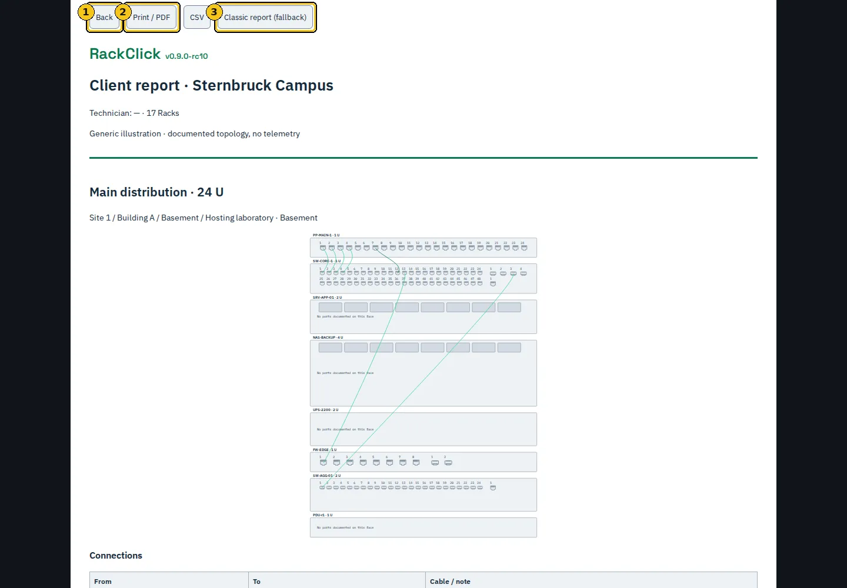This screenshot has height=588, width=847.
Task: Select port 12 icon on PP-MAIN-1
Action: coord(419,248)
